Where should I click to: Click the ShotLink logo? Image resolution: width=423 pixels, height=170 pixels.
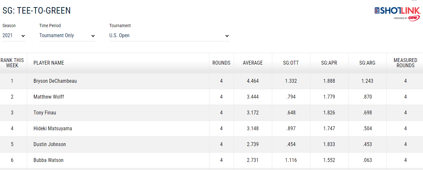coord(397,11)
